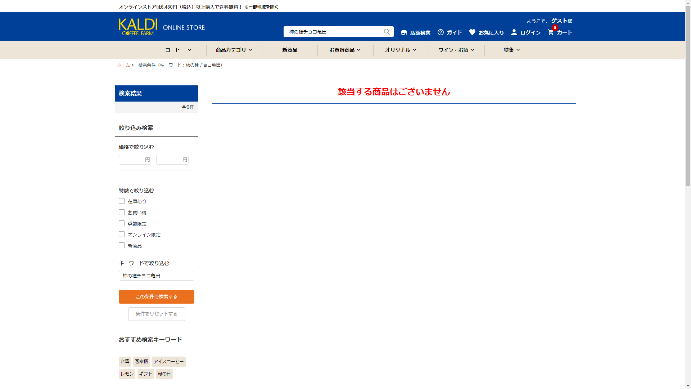Check the 季節限定 filter option
The height and width of the screenshot is (389, 691).
122,223
